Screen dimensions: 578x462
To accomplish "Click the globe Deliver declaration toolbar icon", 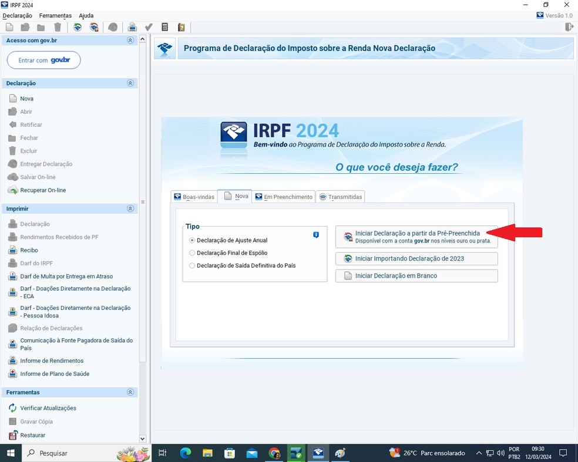I will 113,27.
